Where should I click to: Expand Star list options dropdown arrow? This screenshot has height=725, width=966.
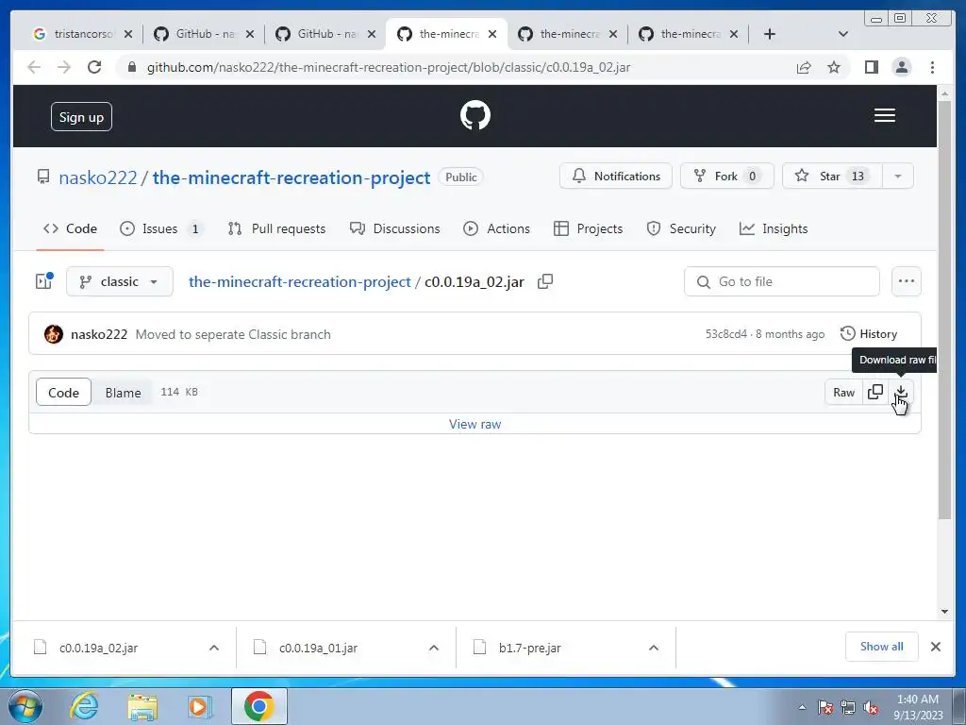coord(898,177)
